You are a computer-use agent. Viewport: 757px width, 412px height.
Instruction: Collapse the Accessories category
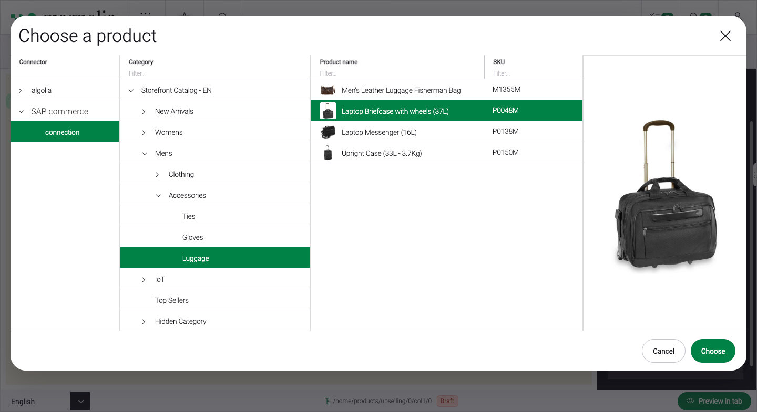click(x=158, y=195)
